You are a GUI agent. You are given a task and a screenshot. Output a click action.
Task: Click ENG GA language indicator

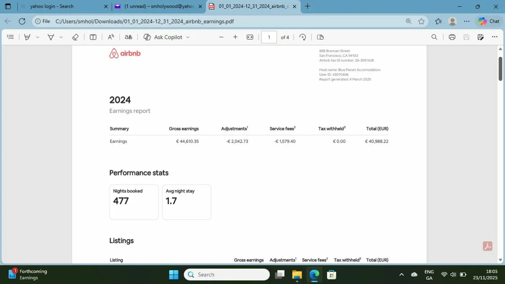click(x=429, y=275)
